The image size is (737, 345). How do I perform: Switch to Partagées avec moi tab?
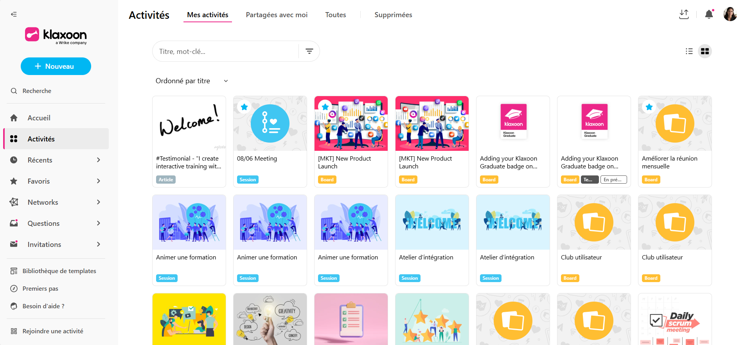click(277, 15)
